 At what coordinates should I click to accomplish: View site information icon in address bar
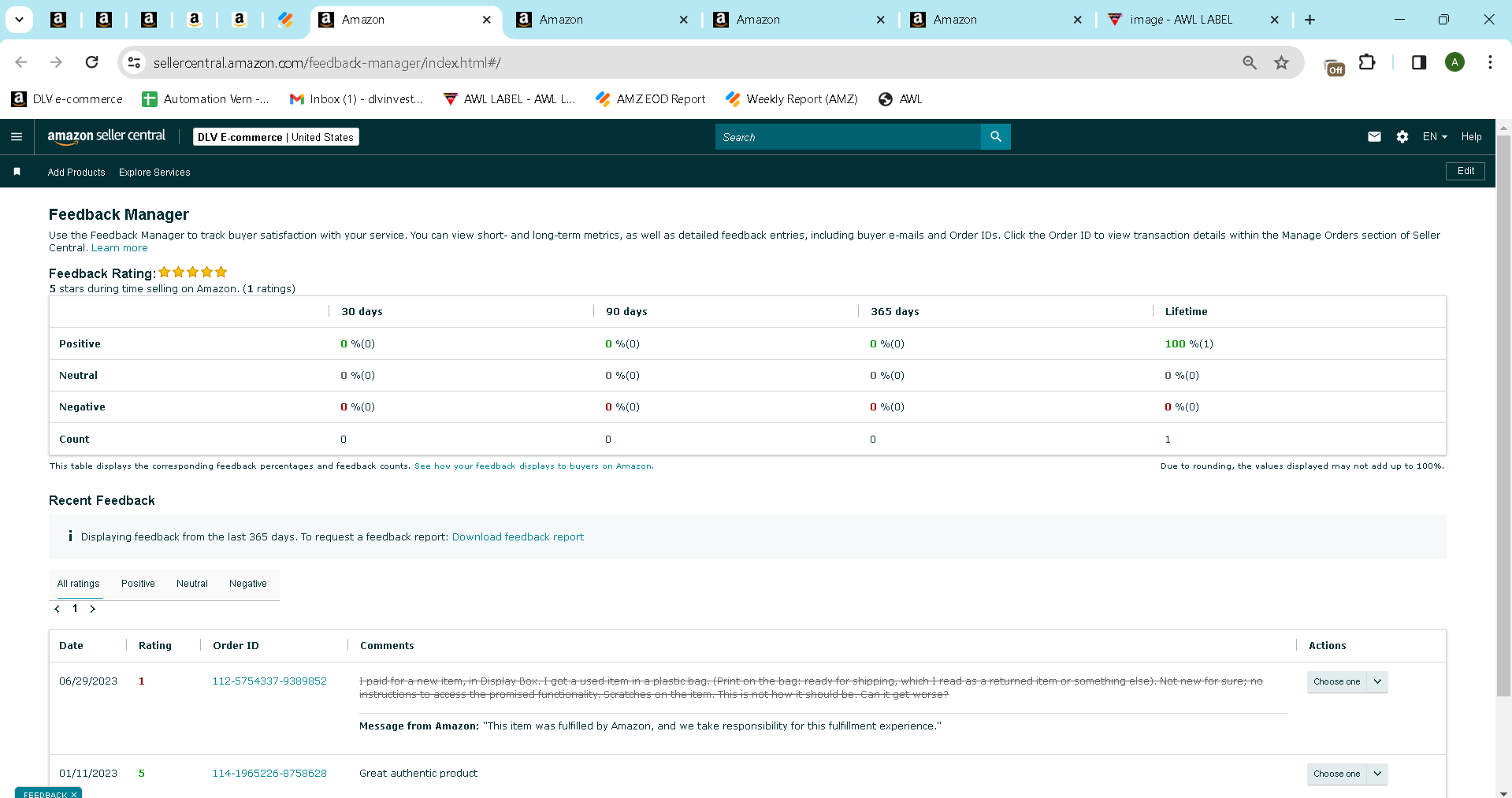coord(135,62)
